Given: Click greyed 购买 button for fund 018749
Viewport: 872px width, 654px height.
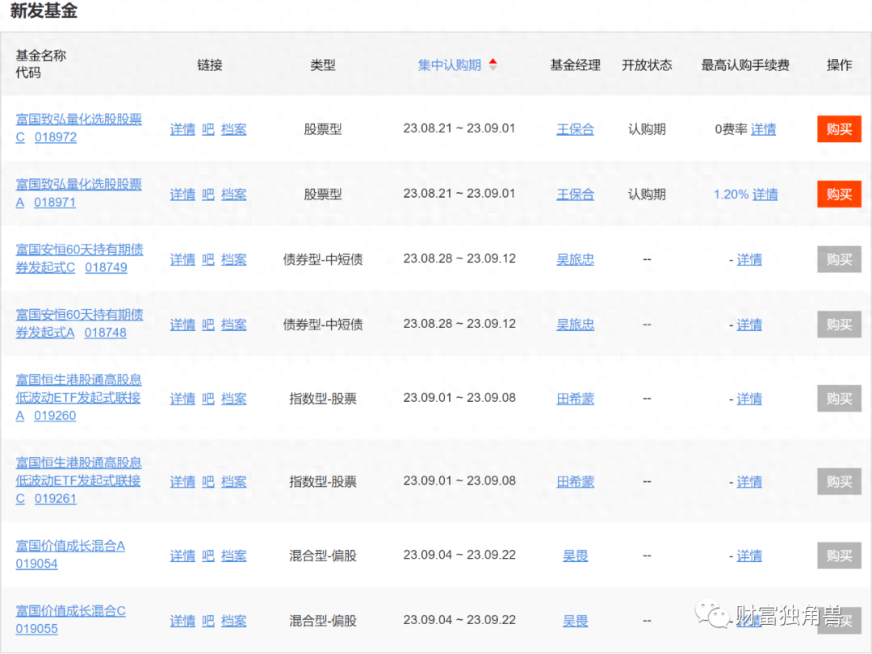Looking at the screenshot, I should (839, 260).
